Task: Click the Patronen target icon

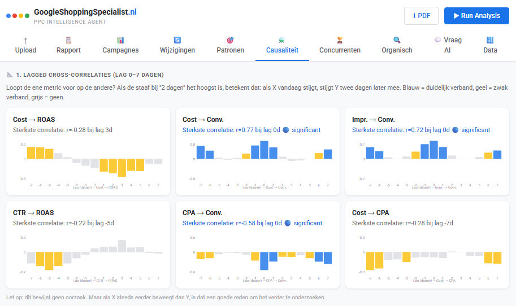Action: [x=230, y=40]
